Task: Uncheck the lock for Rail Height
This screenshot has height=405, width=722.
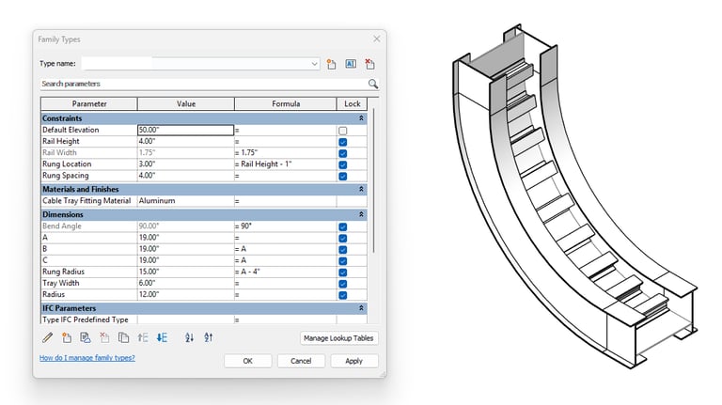Action: click(343, 142)
